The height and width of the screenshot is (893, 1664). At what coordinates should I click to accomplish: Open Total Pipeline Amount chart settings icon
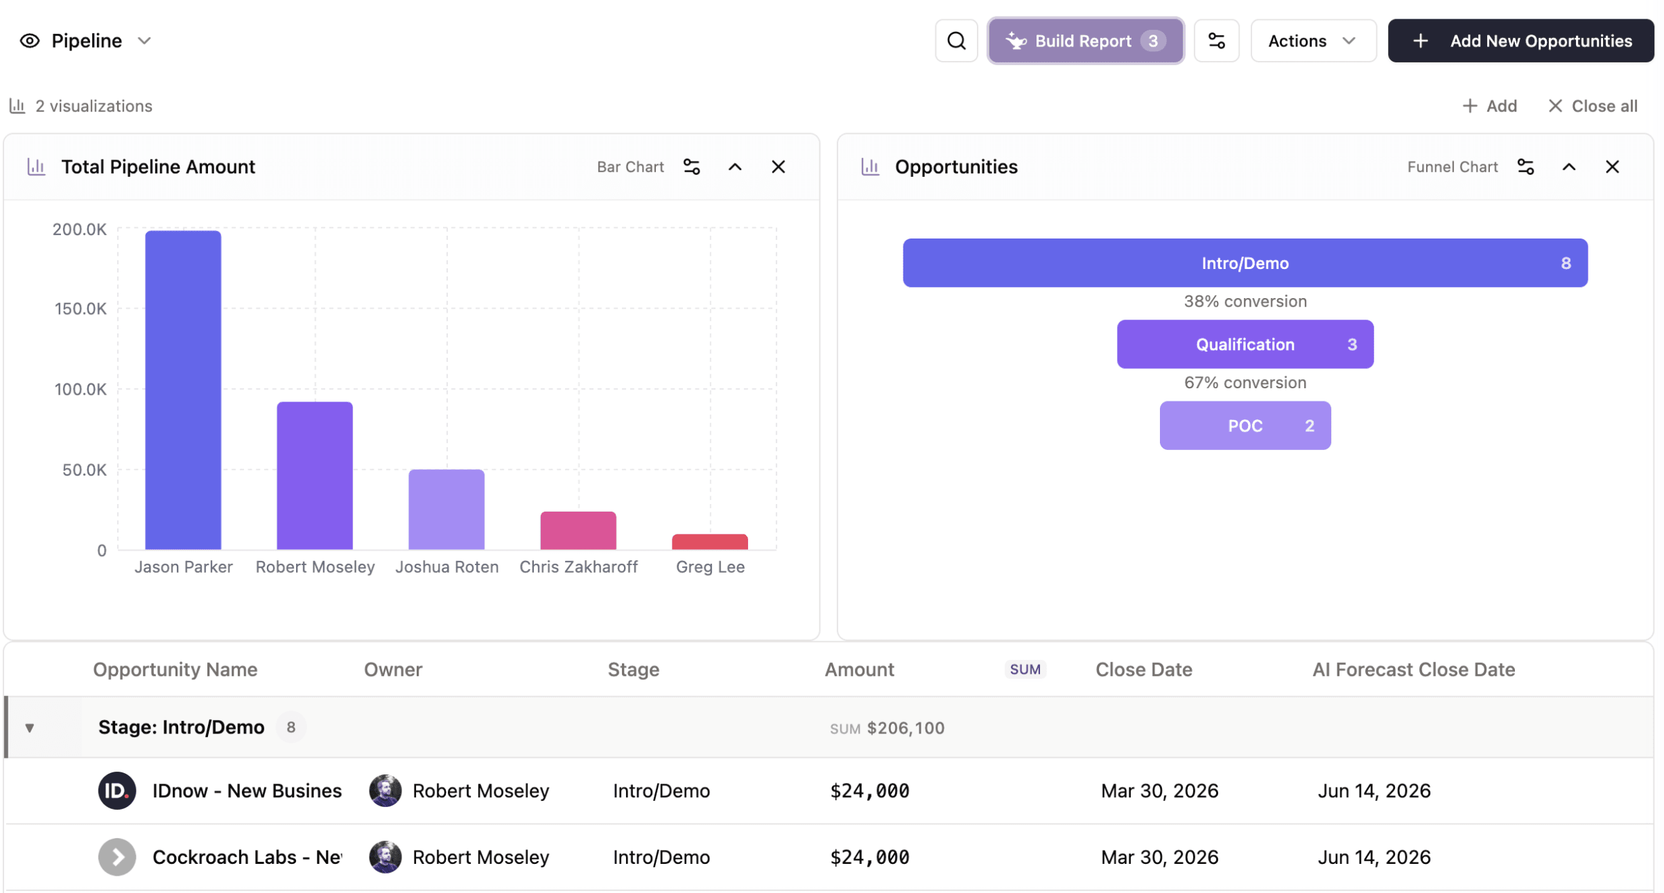pos(691,167)
